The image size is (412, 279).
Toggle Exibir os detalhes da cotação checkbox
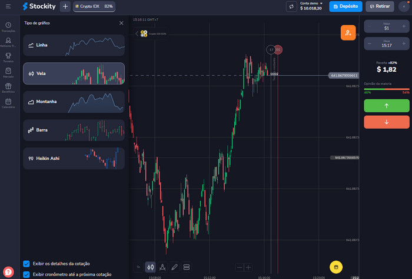pyautogui.click(x=26, y=264)
